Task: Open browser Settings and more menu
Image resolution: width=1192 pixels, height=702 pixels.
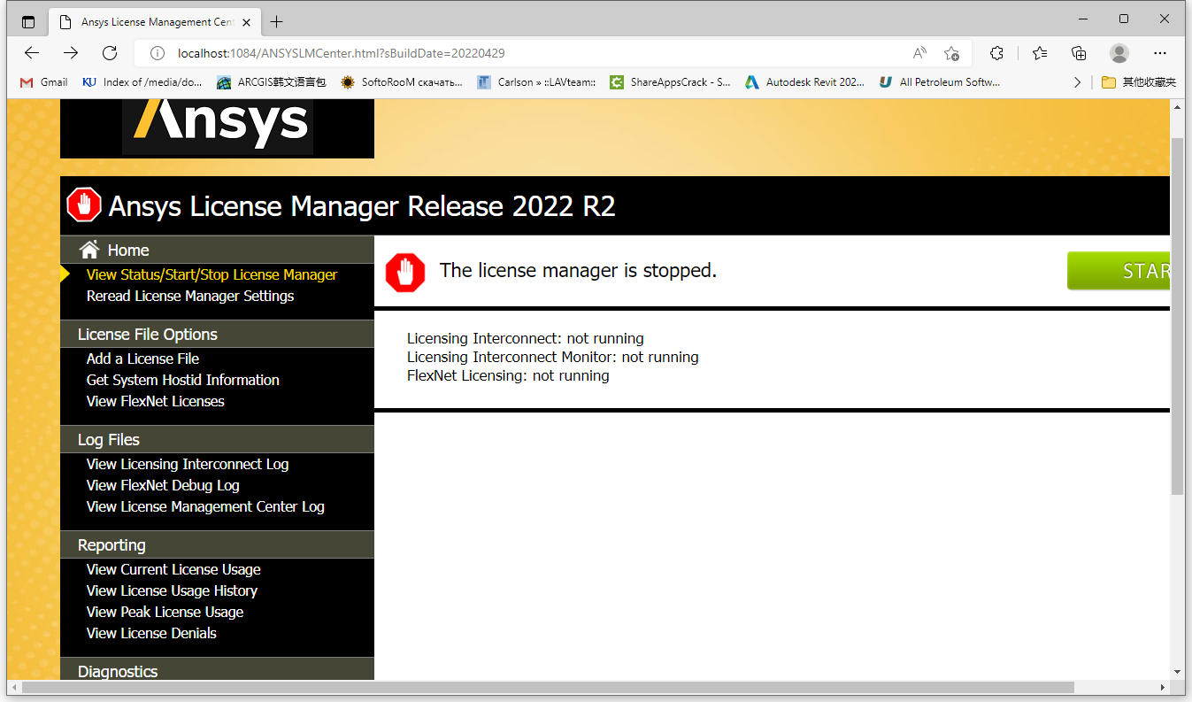Action: click(x=1160, y=53)
